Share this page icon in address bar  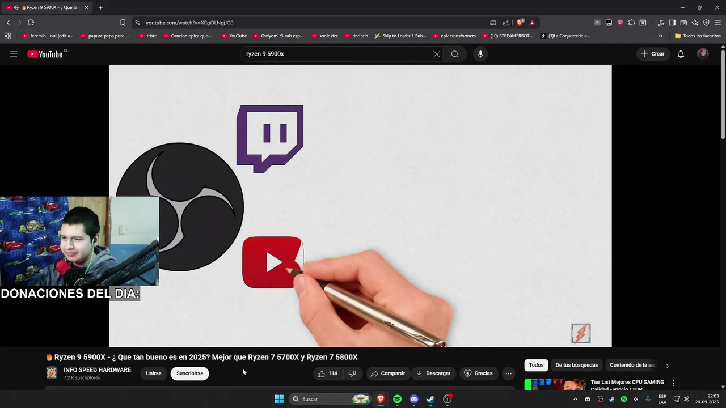[506, 23]
